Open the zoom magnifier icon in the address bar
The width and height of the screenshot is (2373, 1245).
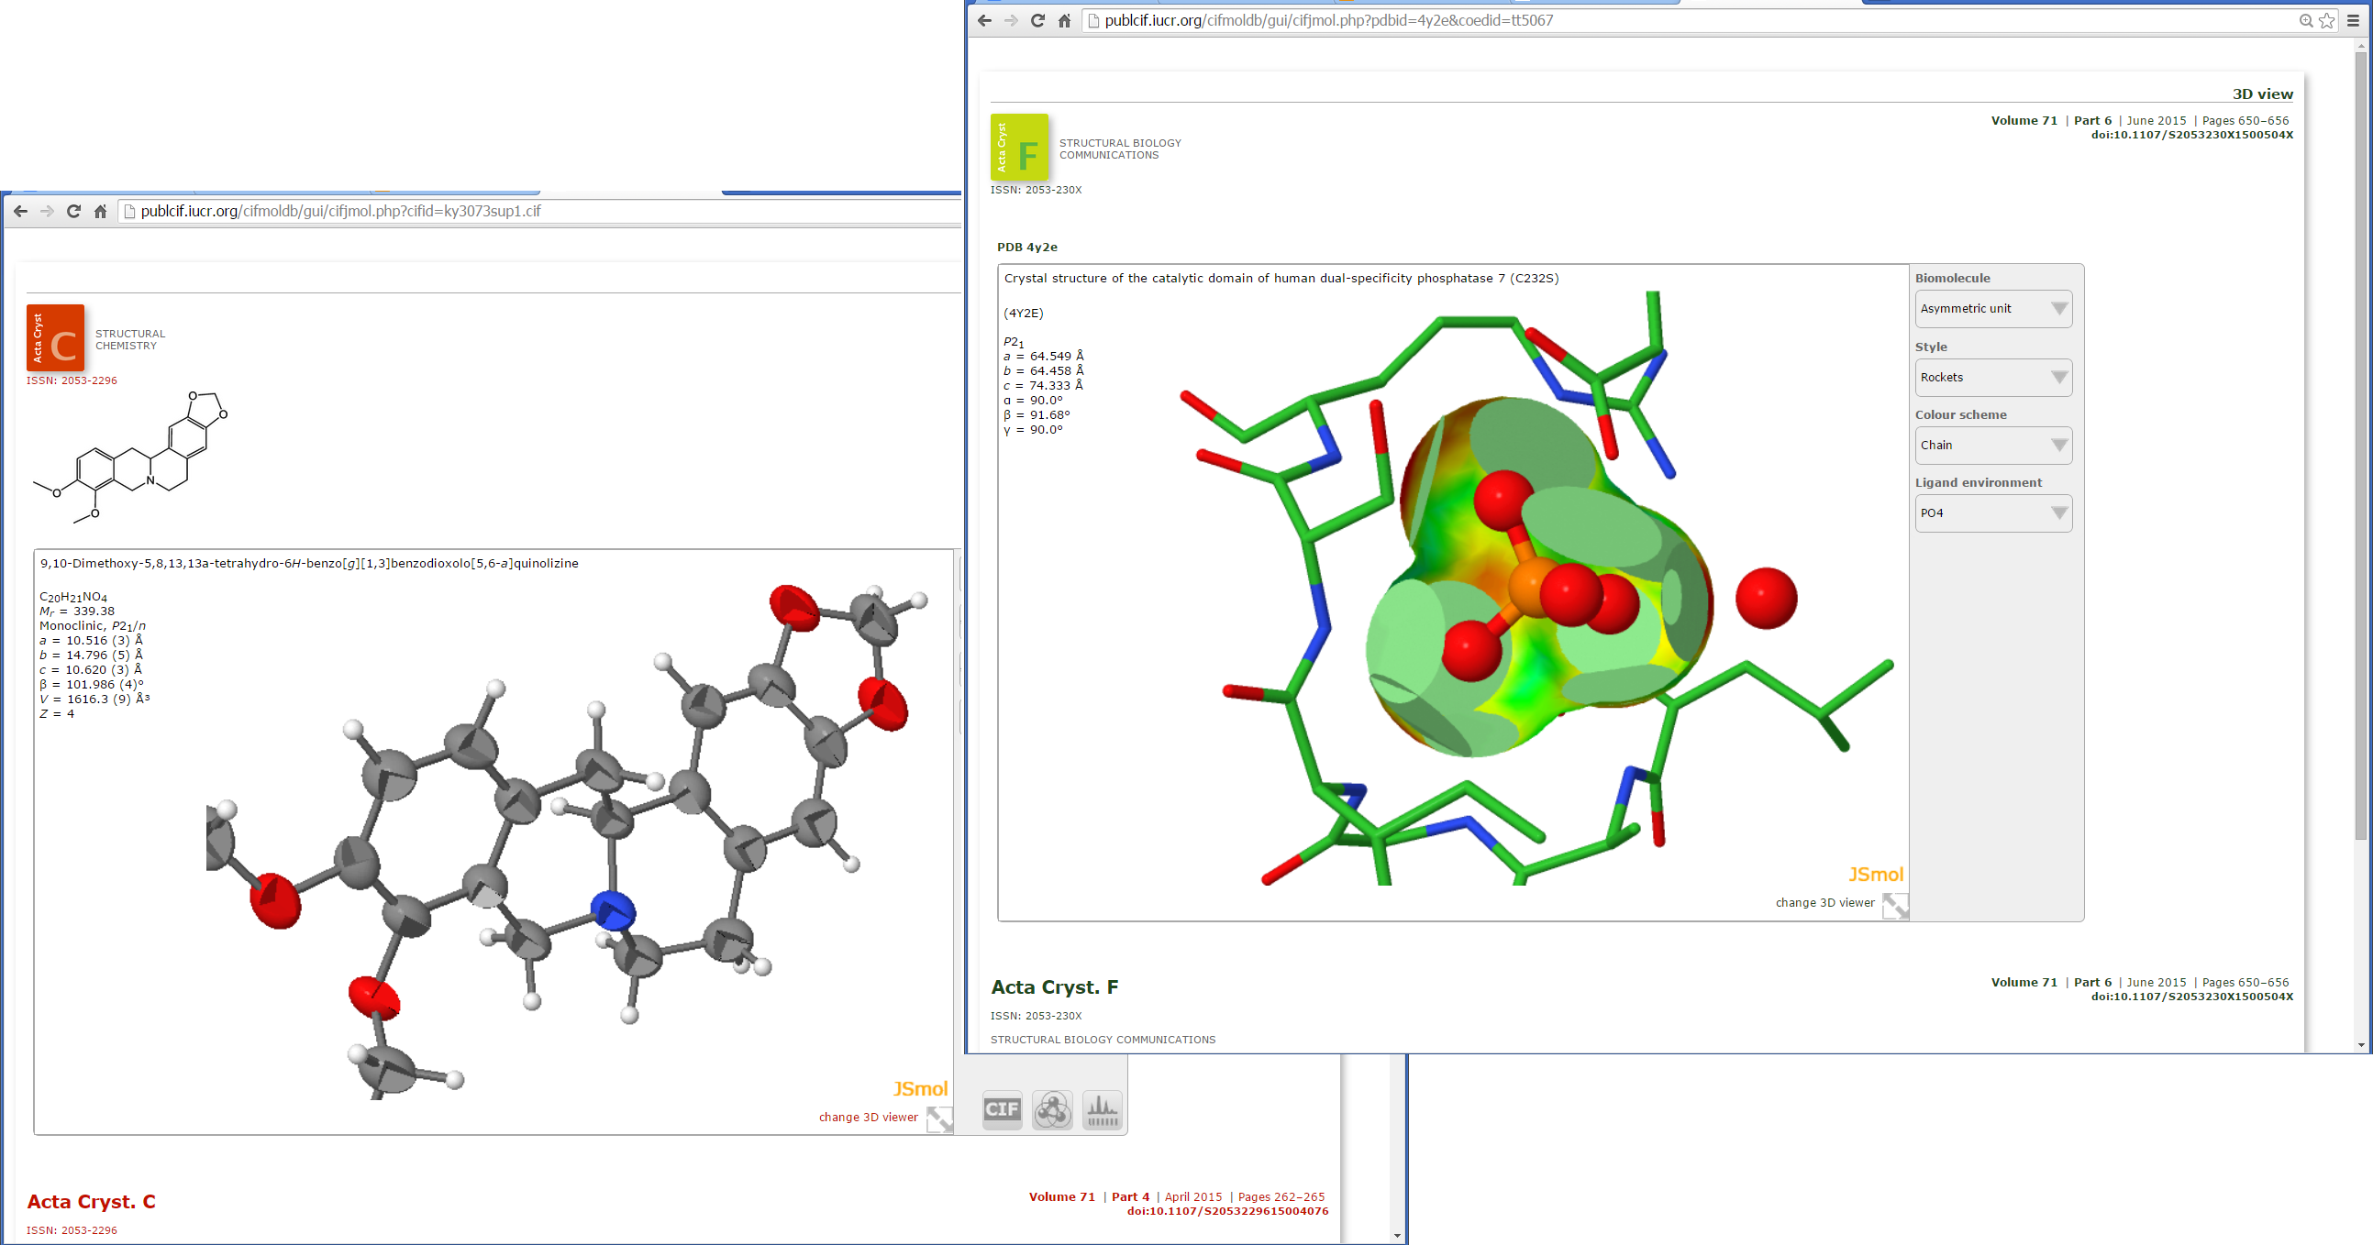pos(2306,20)
